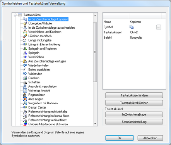
Task: Click the tree list scroll-up arrow
Action: tap(95, 16)
